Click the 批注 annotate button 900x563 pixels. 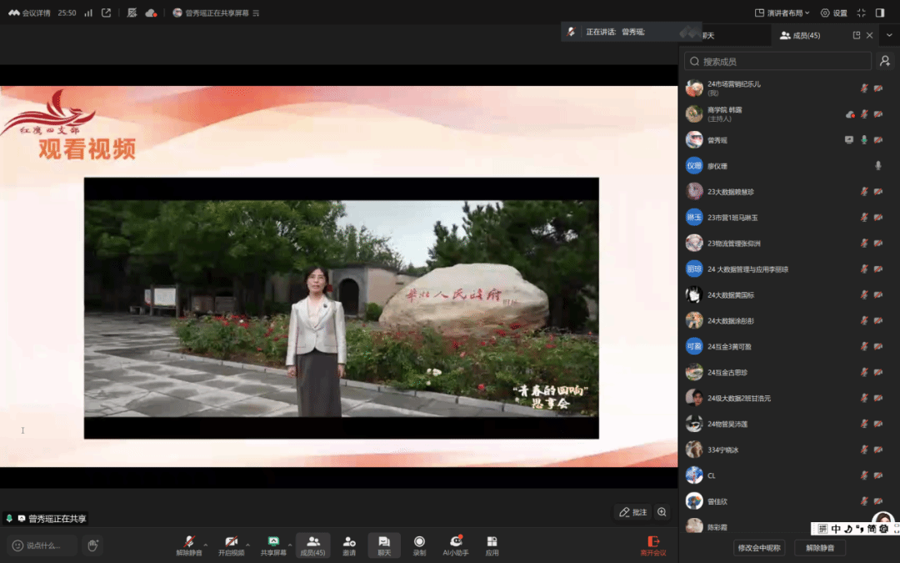pos(632,512)
